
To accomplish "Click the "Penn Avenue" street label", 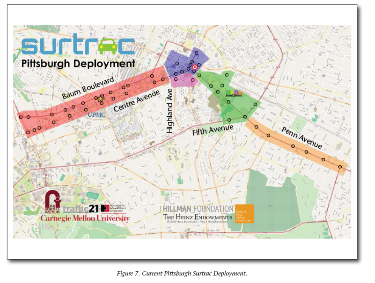I will (302, 138).
